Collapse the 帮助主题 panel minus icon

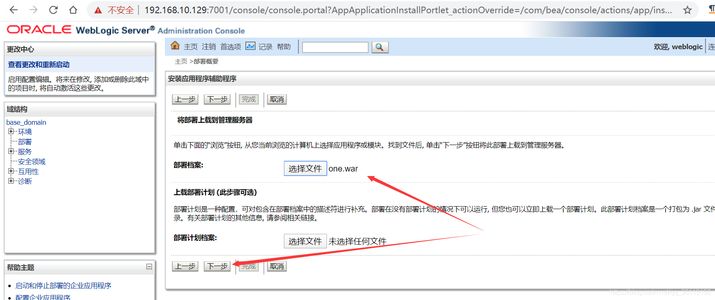pos(149,267)
